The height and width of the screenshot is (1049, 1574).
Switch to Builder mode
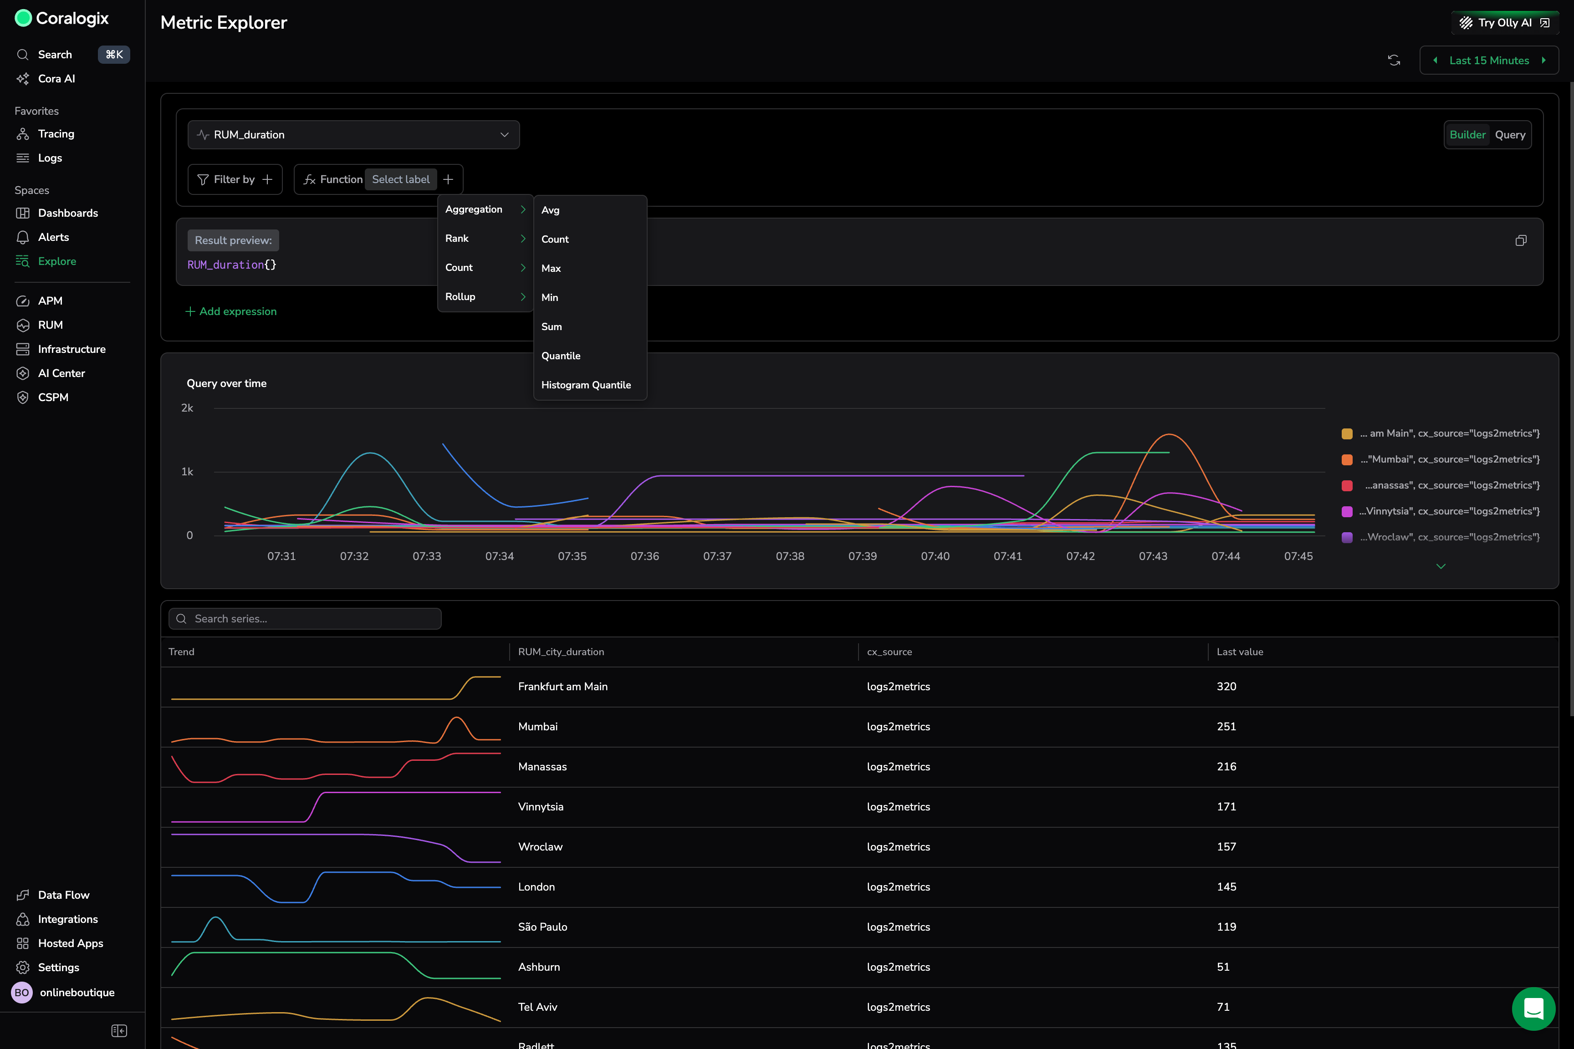(1467, 134)
